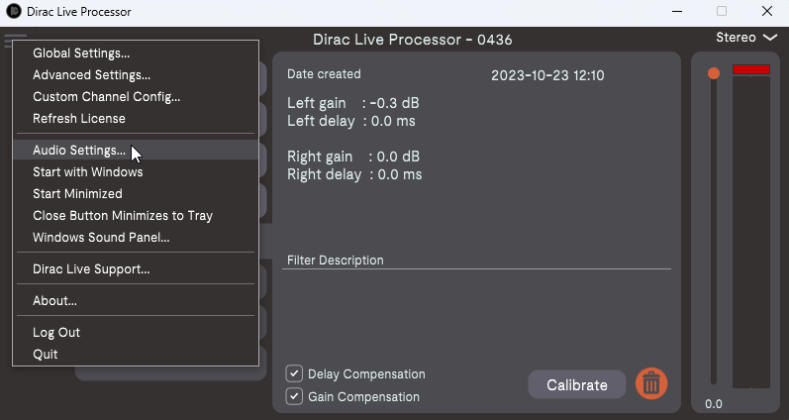Click the orange trash delete icon
789x420 pixels.
[651, 383]
